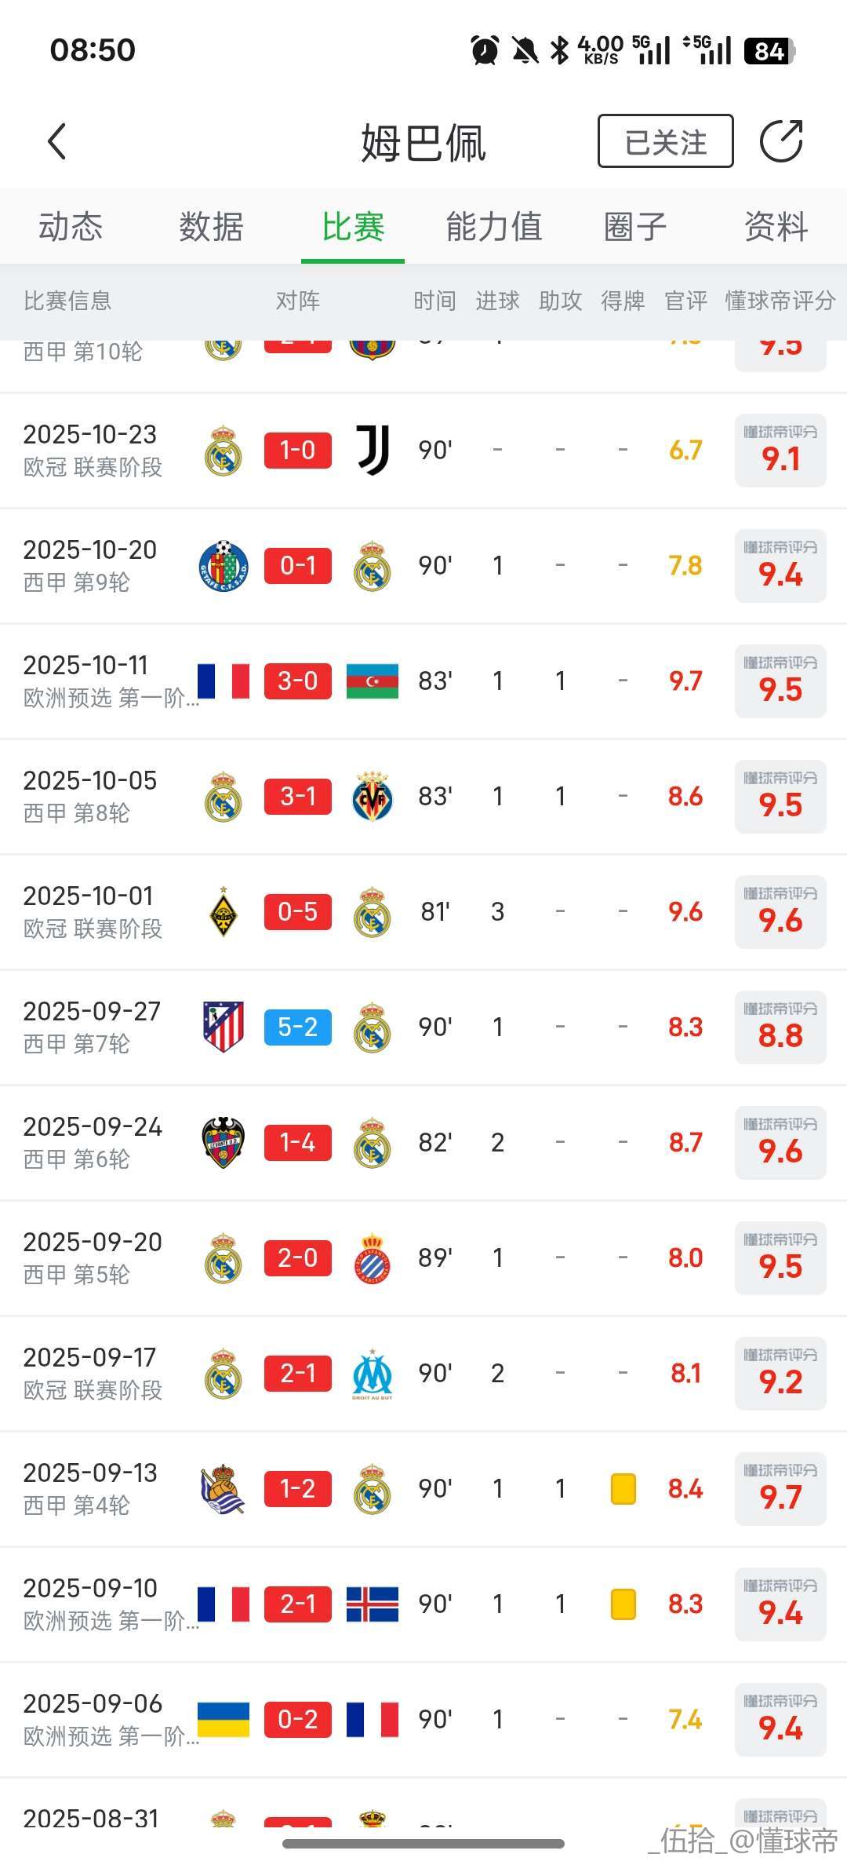Tap the Real Sociedad crest icon
Viewport: 847px width, 1865px height.
[224, 1489]
